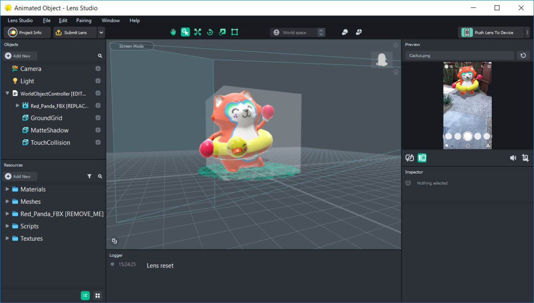Open Project Info
The height and width of the screenshot is (303, 534).
point(27,33)
